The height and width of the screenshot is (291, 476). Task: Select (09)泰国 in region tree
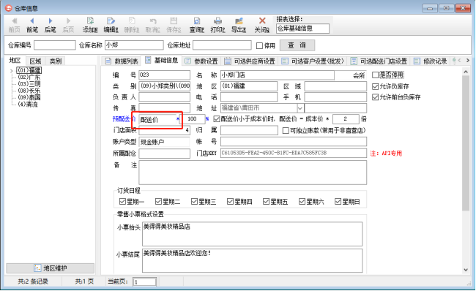click(x=29, y=97)
